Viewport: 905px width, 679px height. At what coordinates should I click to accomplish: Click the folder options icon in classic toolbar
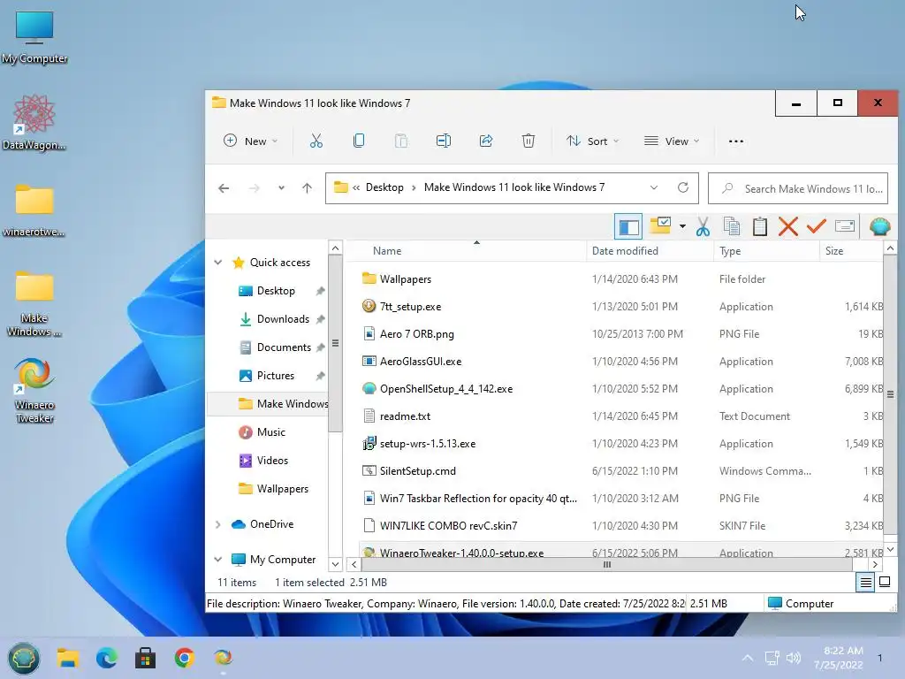click(660, 225)
